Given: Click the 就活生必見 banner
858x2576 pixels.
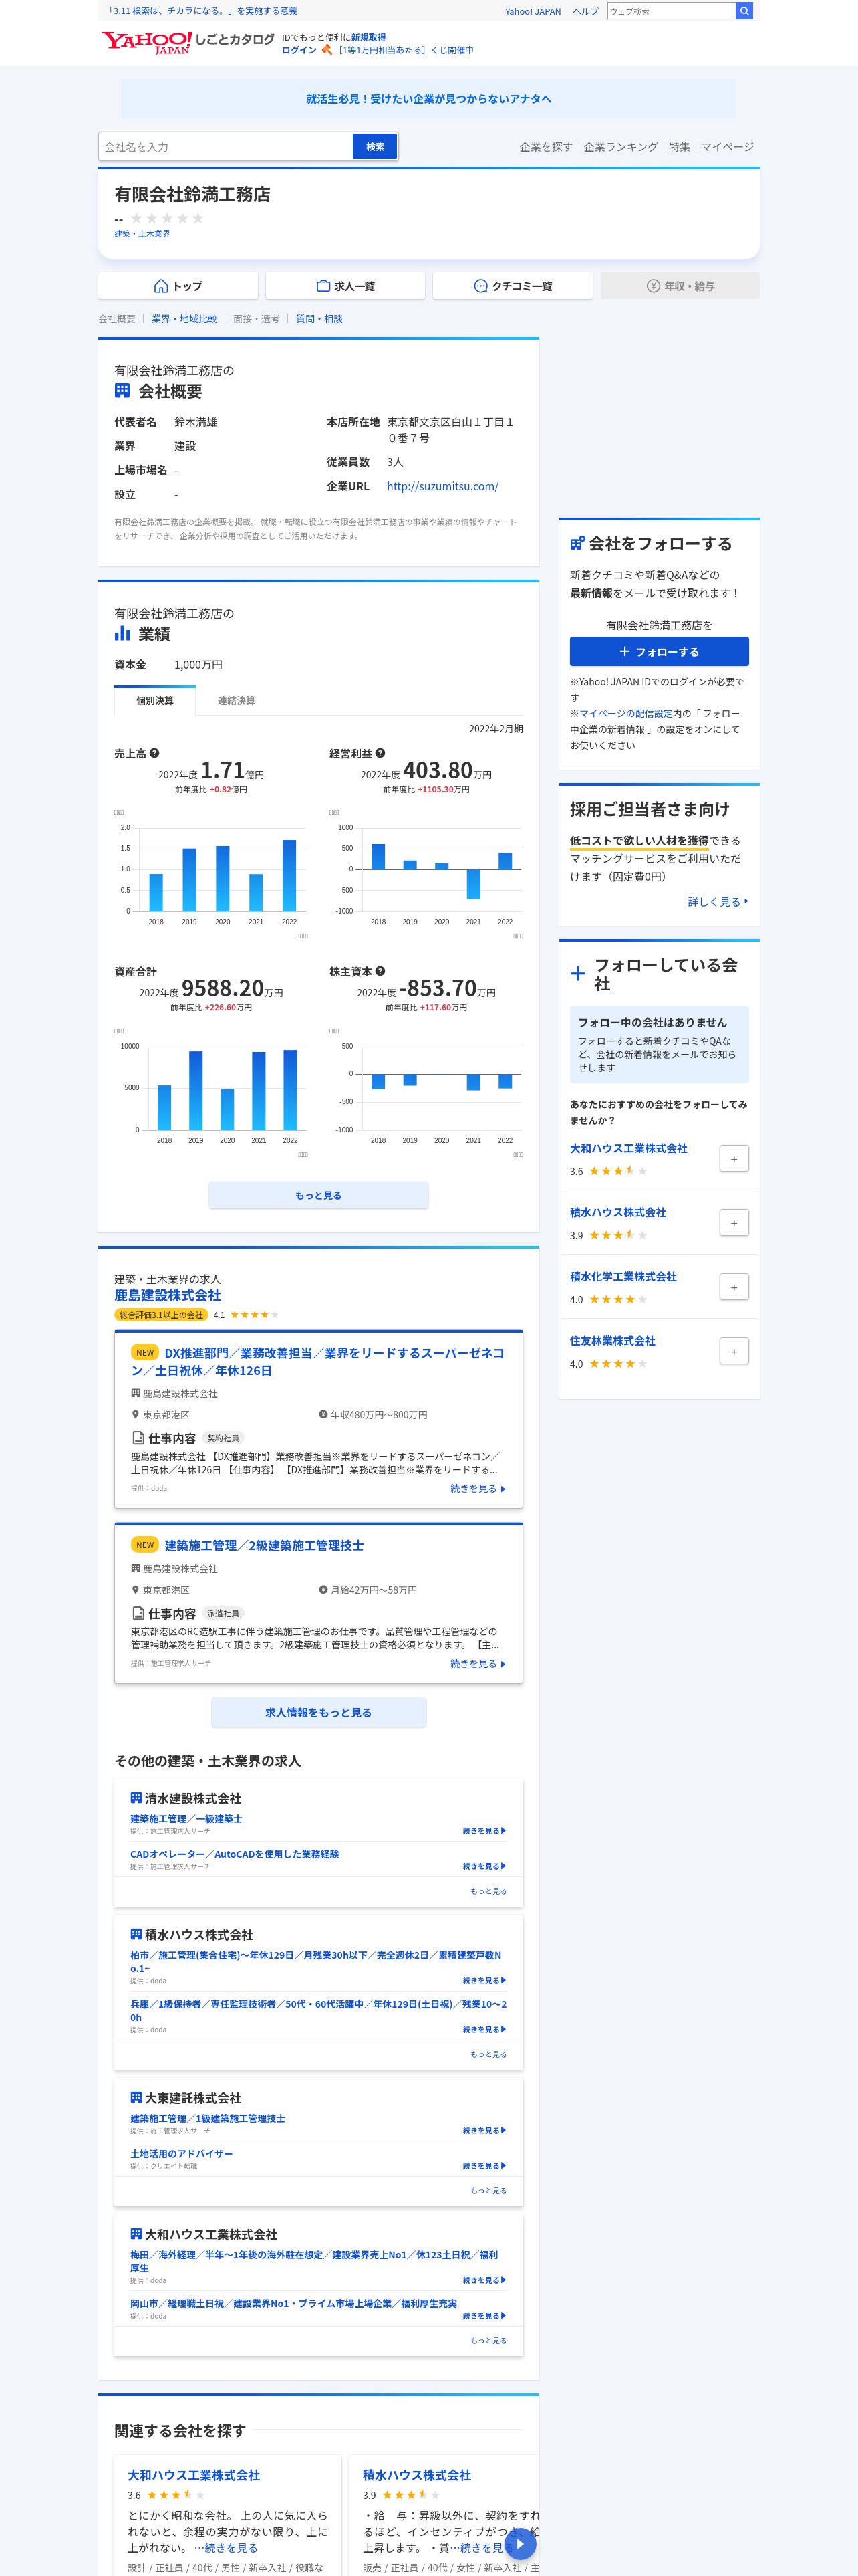Looking at the screenshot, I should [x=428, y=99].
